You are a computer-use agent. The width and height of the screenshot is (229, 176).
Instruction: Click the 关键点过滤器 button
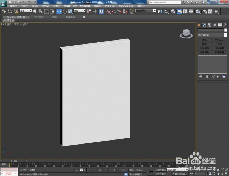(x=179, y=174)
